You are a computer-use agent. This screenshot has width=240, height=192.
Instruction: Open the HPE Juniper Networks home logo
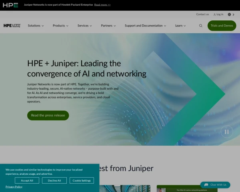12,26
